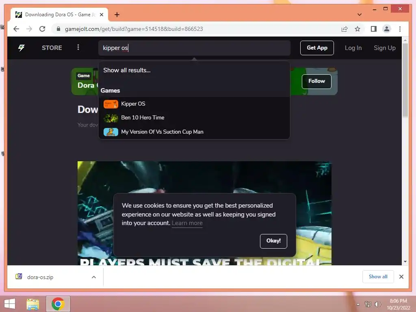Expand dora-os.zip download options arrow
416x312 pixels.
pos(94,277)
